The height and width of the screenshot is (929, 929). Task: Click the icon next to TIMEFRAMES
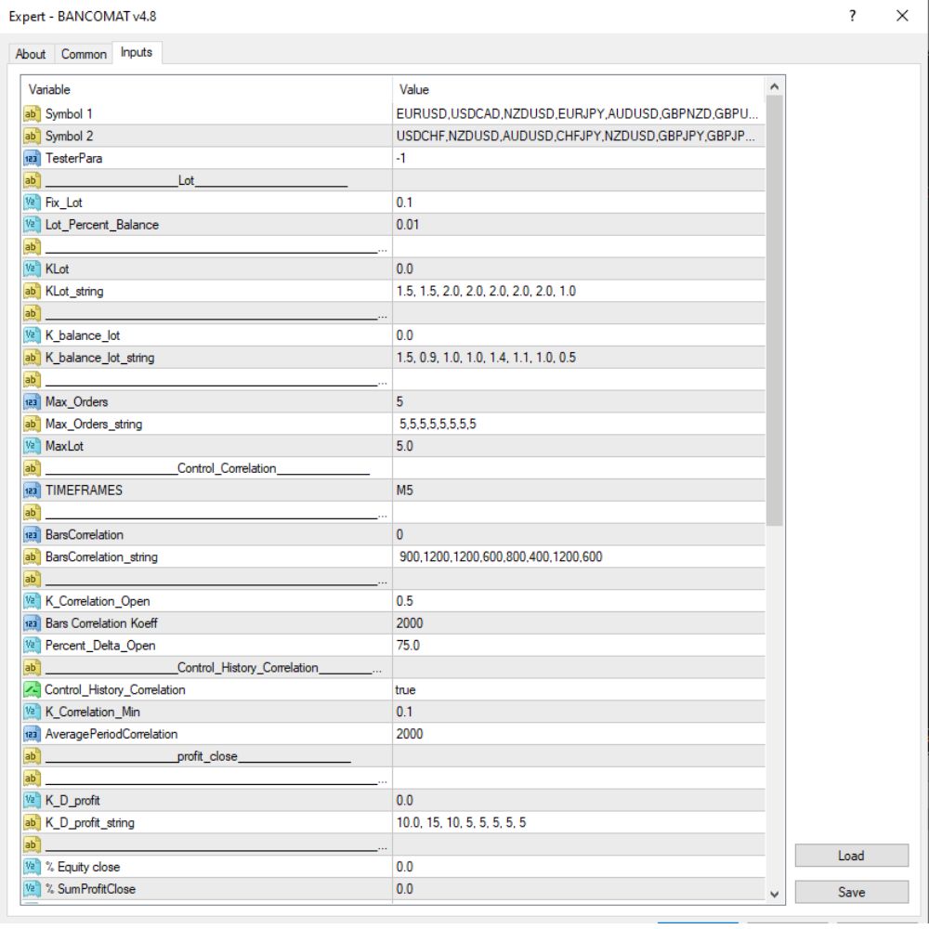pyautogui.click(x=32, y=491)
